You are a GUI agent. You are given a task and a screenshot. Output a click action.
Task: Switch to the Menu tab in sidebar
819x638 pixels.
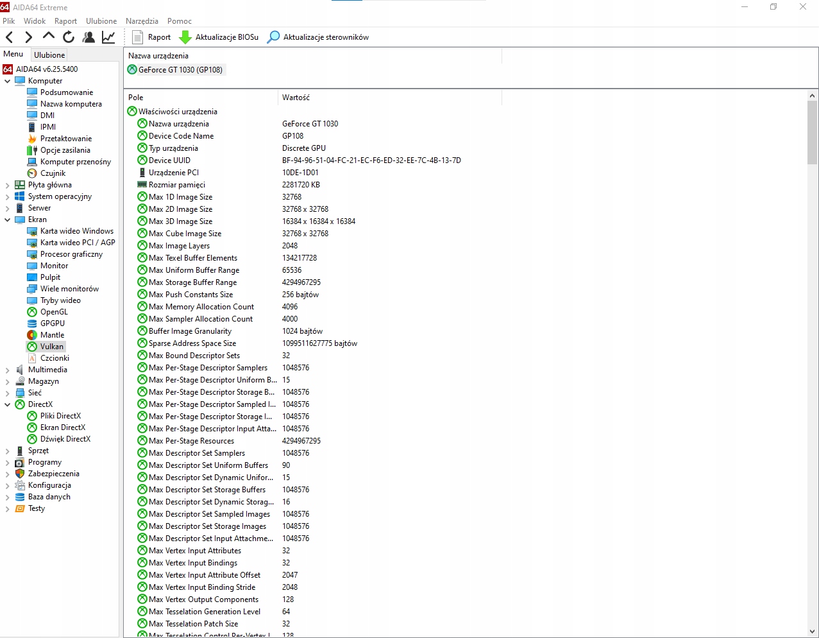pos(13,54)
